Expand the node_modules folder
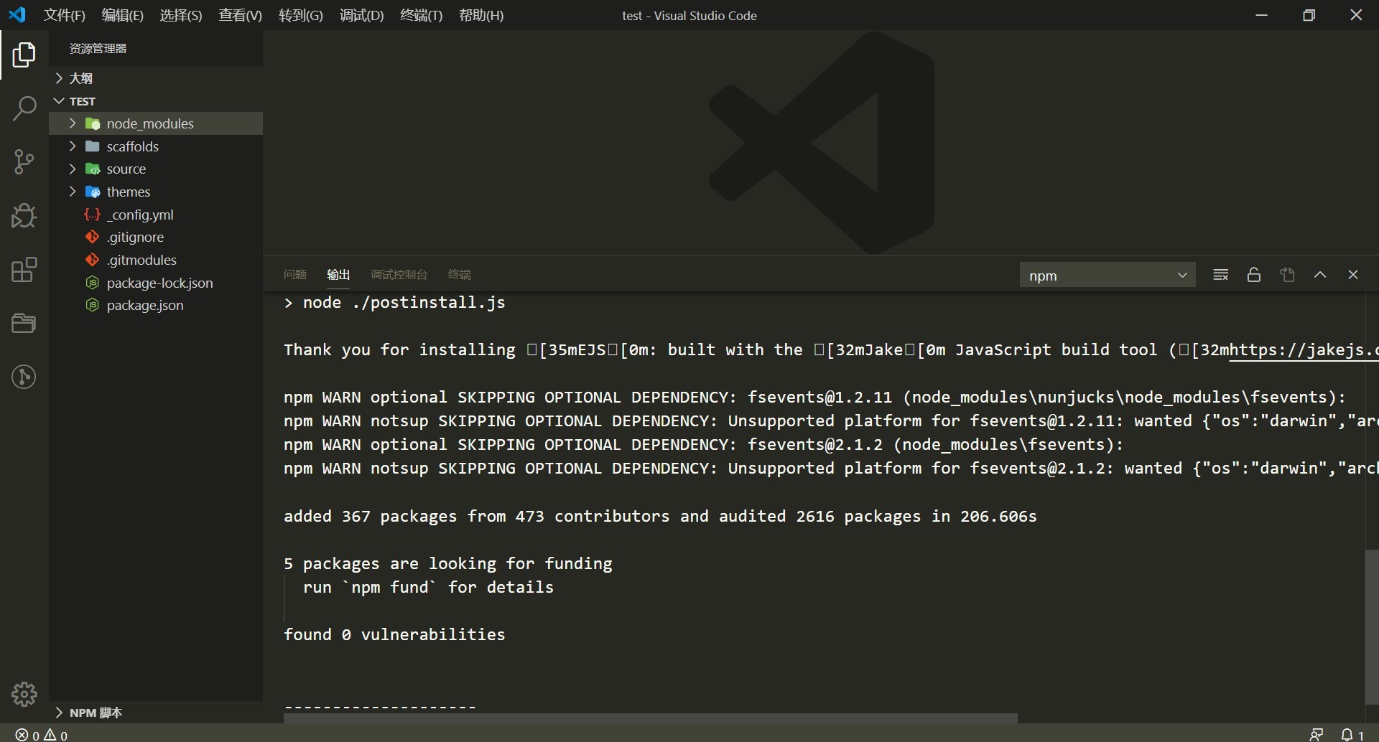 [73, 123]
